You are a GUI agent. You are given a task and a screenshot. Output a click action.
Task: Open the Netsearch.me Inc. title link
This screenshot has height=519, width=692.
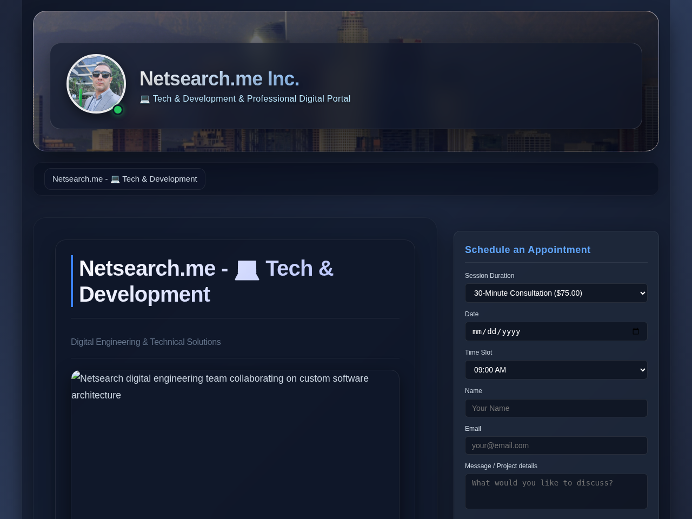(219, 79)
